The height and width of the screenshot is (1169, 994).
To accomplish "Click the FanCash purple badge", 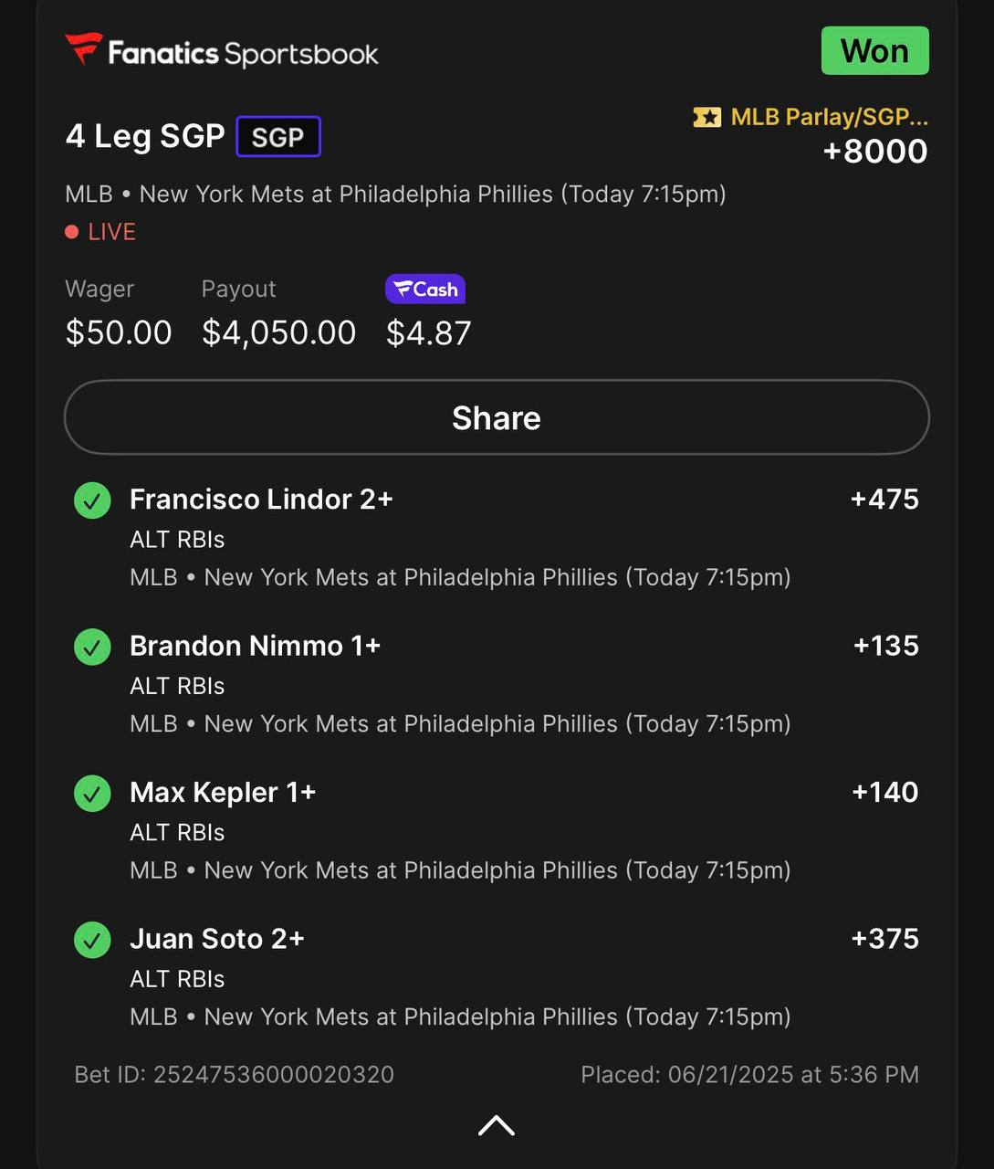I will [425, 290].
